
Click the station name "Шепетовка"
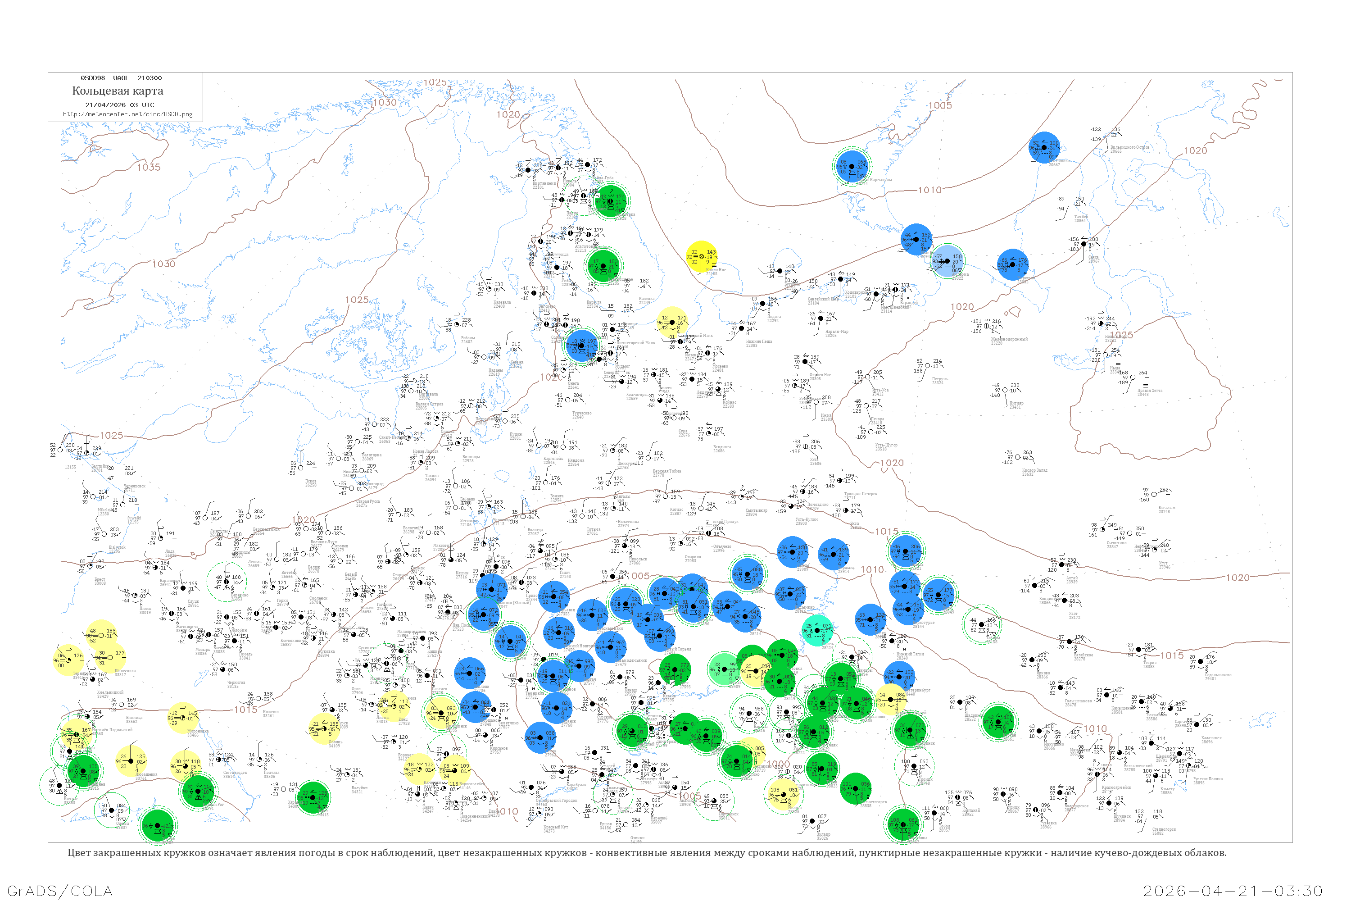(x=125, y=671)
